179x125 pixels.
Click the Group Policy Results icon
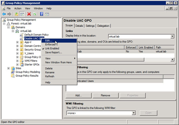pyautogui.click(x=13, y=76)
